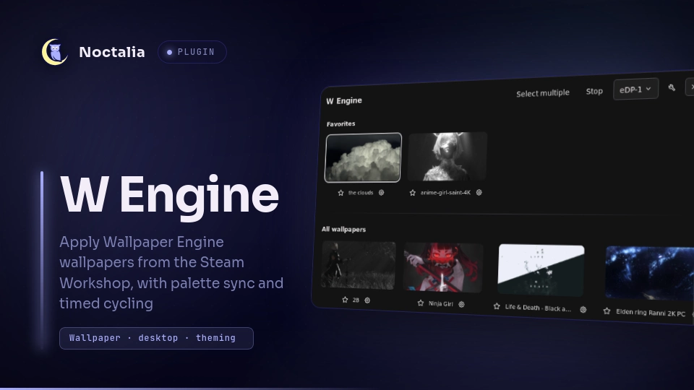This screenshot has width=694, height=390.
Task: Click the Stop button
Action: [594, 91]
